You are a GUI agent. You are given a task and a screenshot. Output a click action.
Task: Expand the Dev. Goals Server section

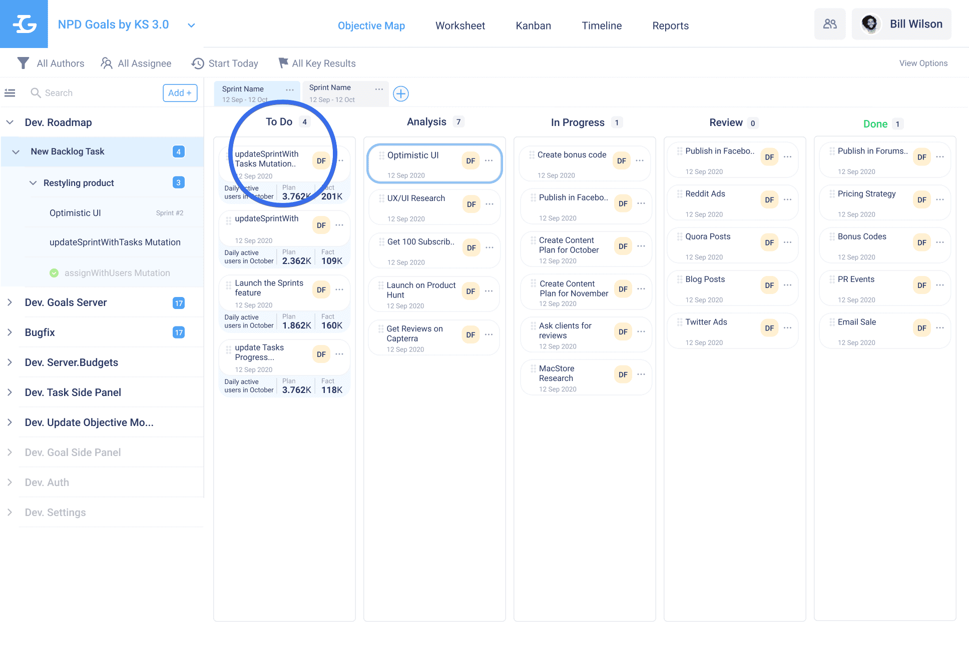(x=10, y=301)
